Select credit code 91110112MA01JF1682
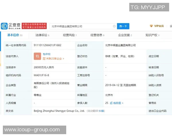This screenshot has height=137, width=172. point(48,45)
